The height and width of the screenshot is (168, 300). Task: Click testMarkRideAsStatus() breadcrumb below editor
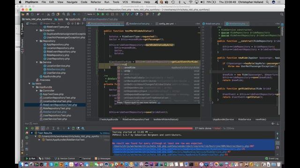(x=166, y=119)
